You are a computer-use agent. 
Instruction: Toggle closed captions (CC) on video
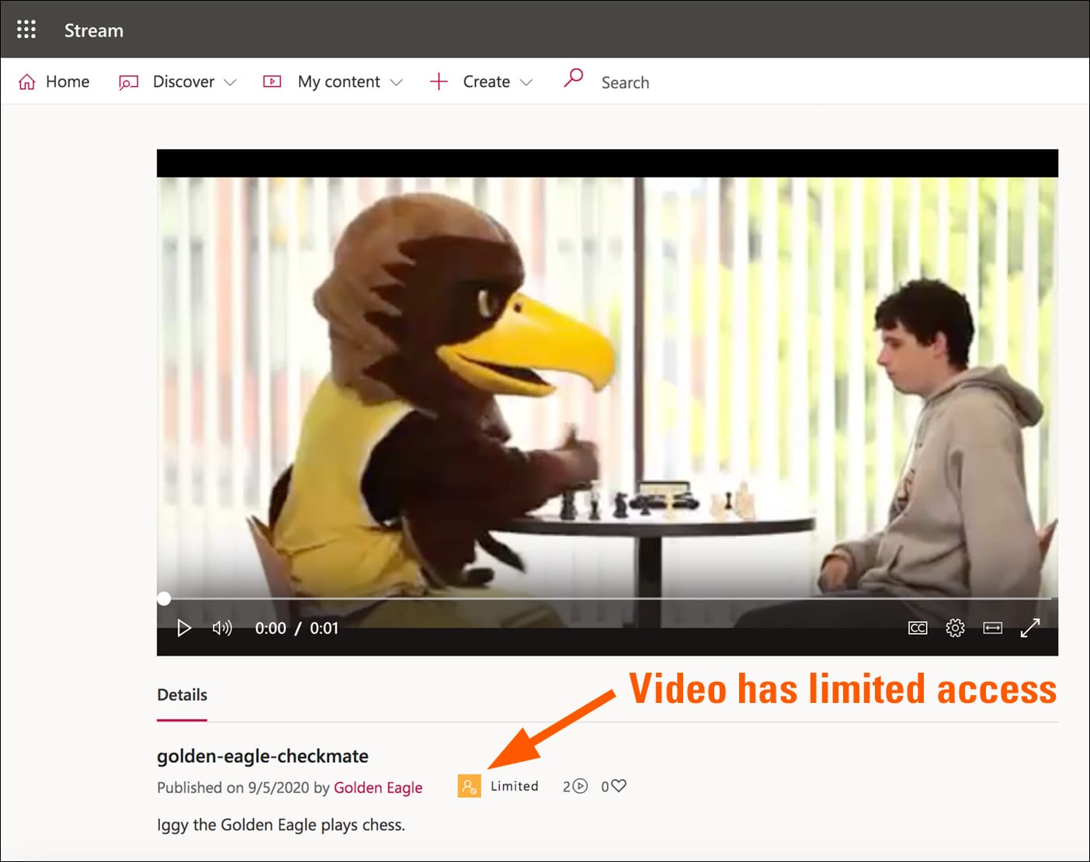point(918,628)
